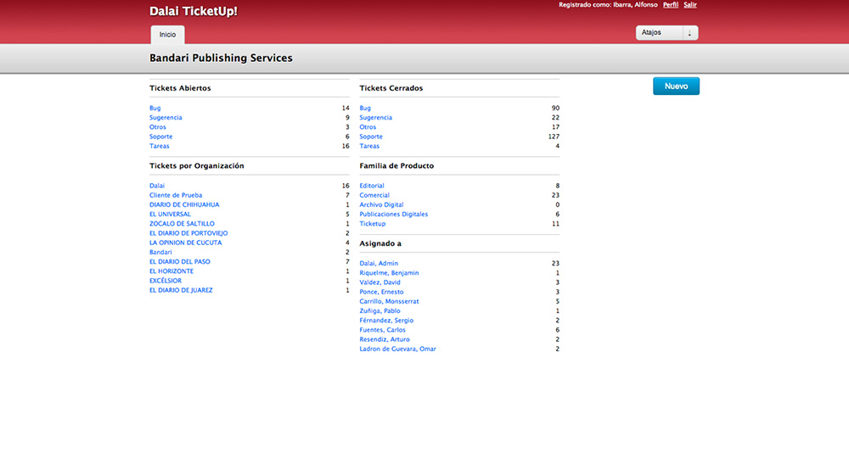Select LA OPINION DE CUCUTA organization
Image resolution: width=849 pixels, height=475 pixels.
183,243
